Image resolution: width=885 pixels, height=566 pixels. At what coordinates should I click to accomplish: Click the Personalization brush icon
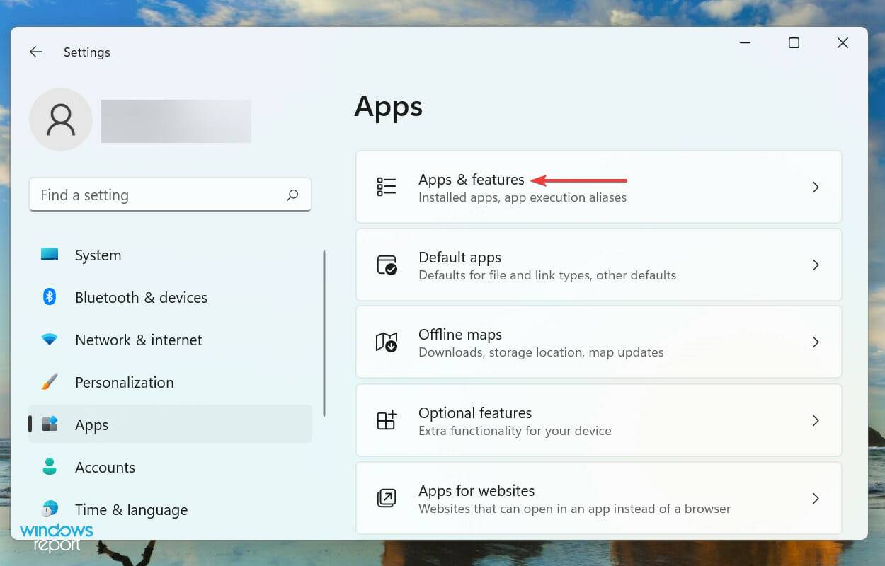[49, 382]
